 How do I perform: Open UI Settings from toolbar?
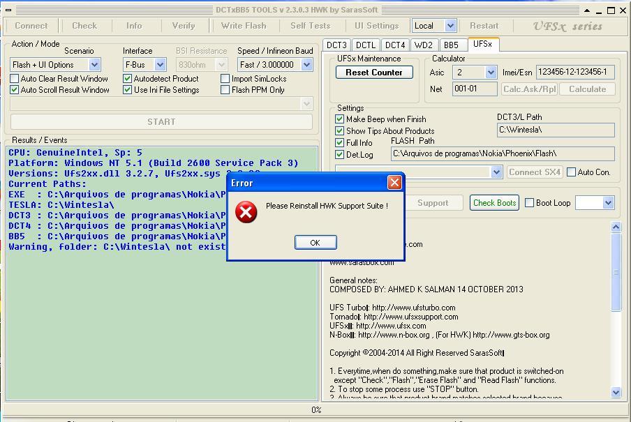377,26
